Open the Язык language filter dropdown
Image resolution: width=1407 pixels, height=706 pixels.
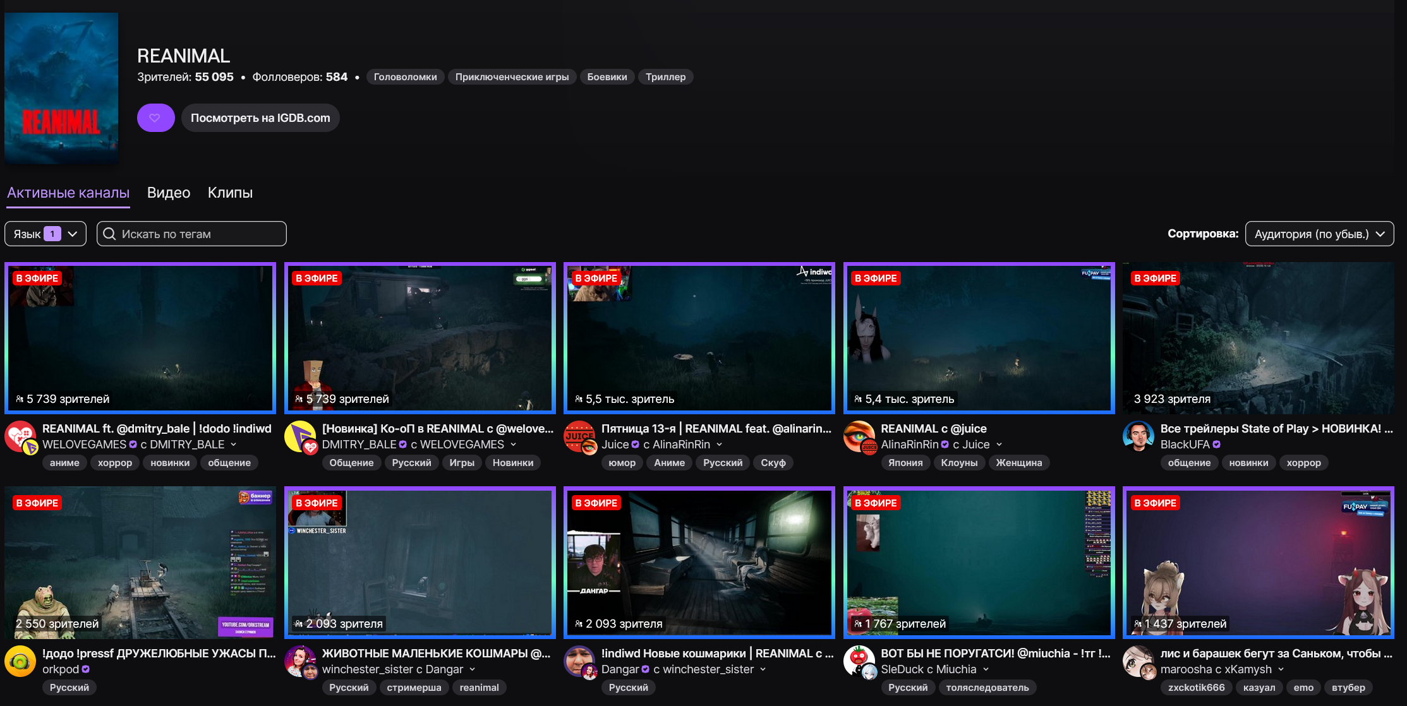coord(45,234)
